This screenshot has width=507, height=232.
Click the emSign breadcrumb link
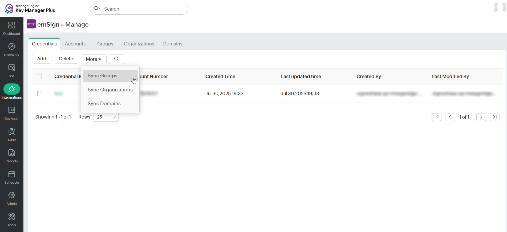(48, 24)
